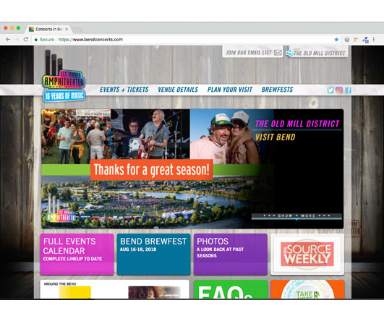This screenshot has height=321, width=384.
Task: Open the Events + Tickets menu
Action: pos(124,90)
